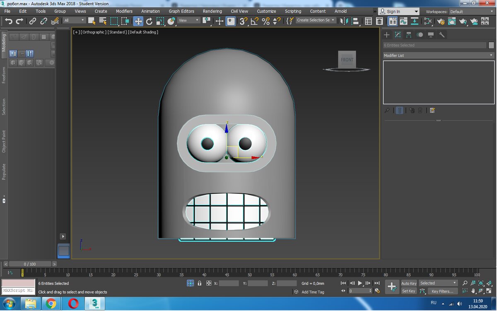Click the object color swatch
The height and width of the screenshot is (311, 497).
[x=491, y=45]
